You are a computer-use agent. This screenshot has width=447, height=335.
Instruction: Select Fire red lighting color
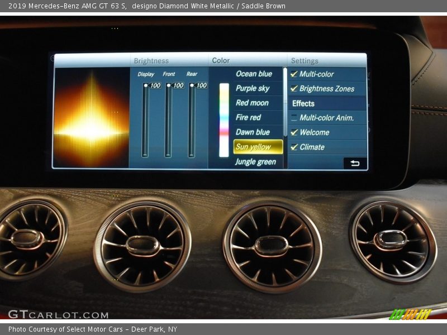click(x=248, y=117)
